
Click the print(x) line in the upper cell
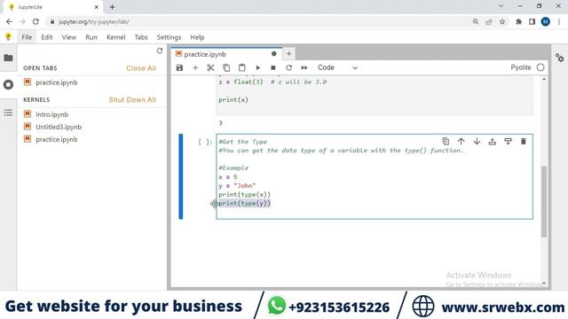[x=233, y=100]
